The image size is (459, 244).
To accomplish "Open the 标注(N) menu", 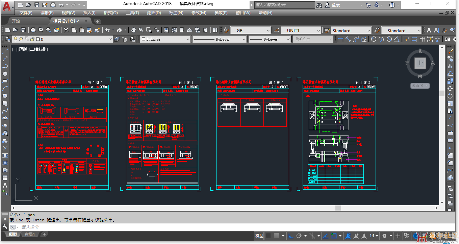I will [x=176, y=13].
